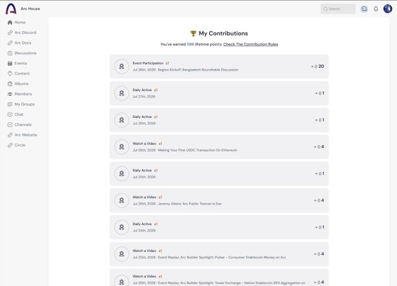397x286 pixels.
Task: Open Albums in the sidebar
Action: 22,84
